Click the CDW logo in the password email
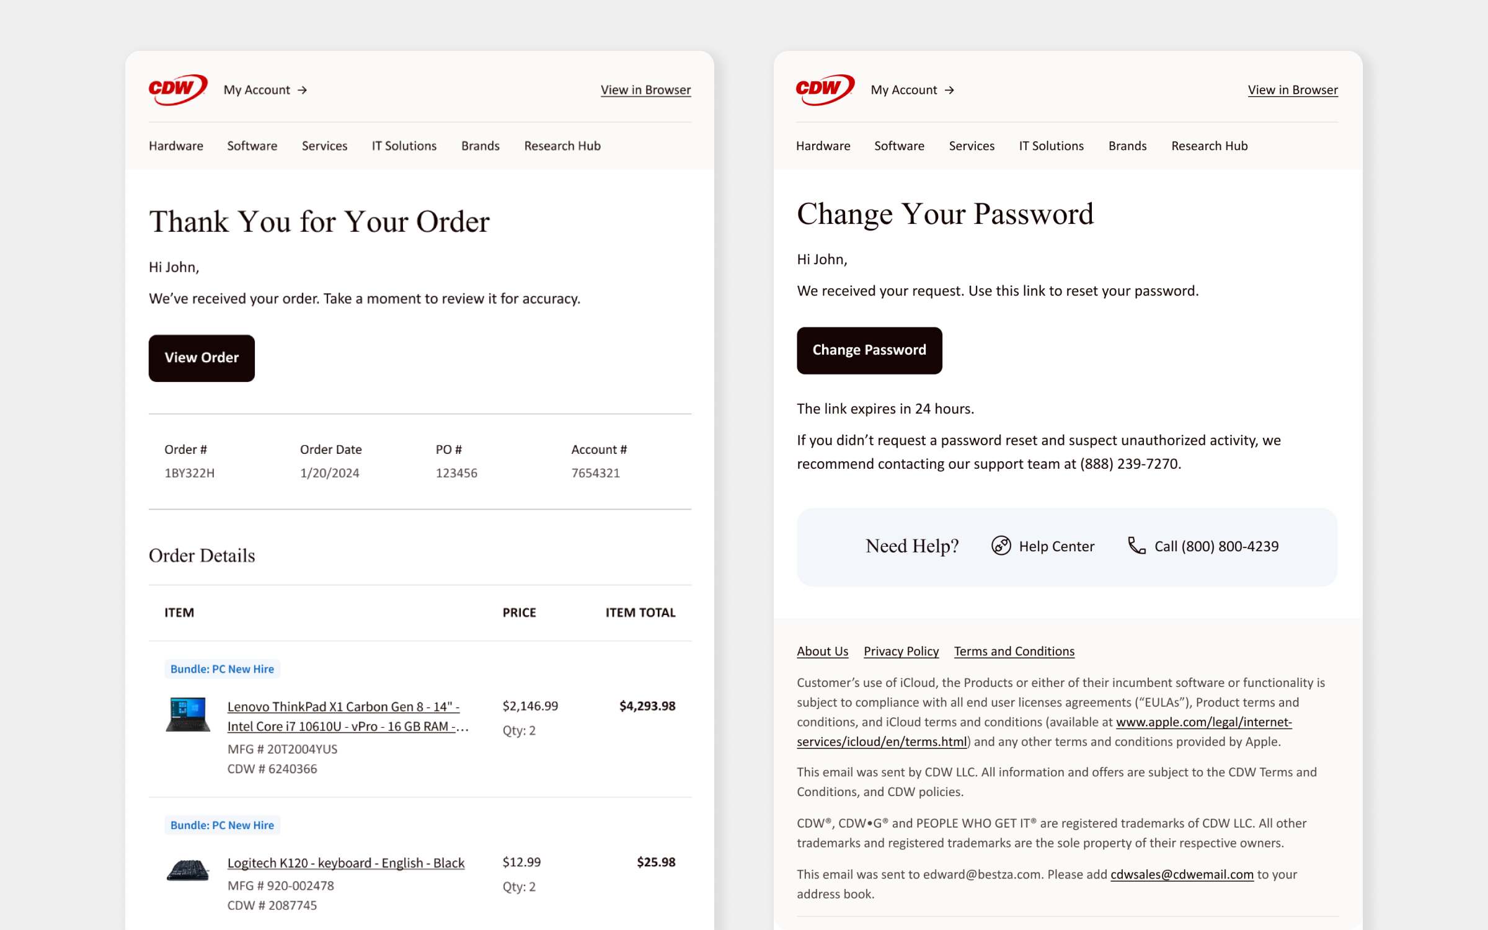The height and width of the screenshot is (930, 1488). (x=825, y=90)
